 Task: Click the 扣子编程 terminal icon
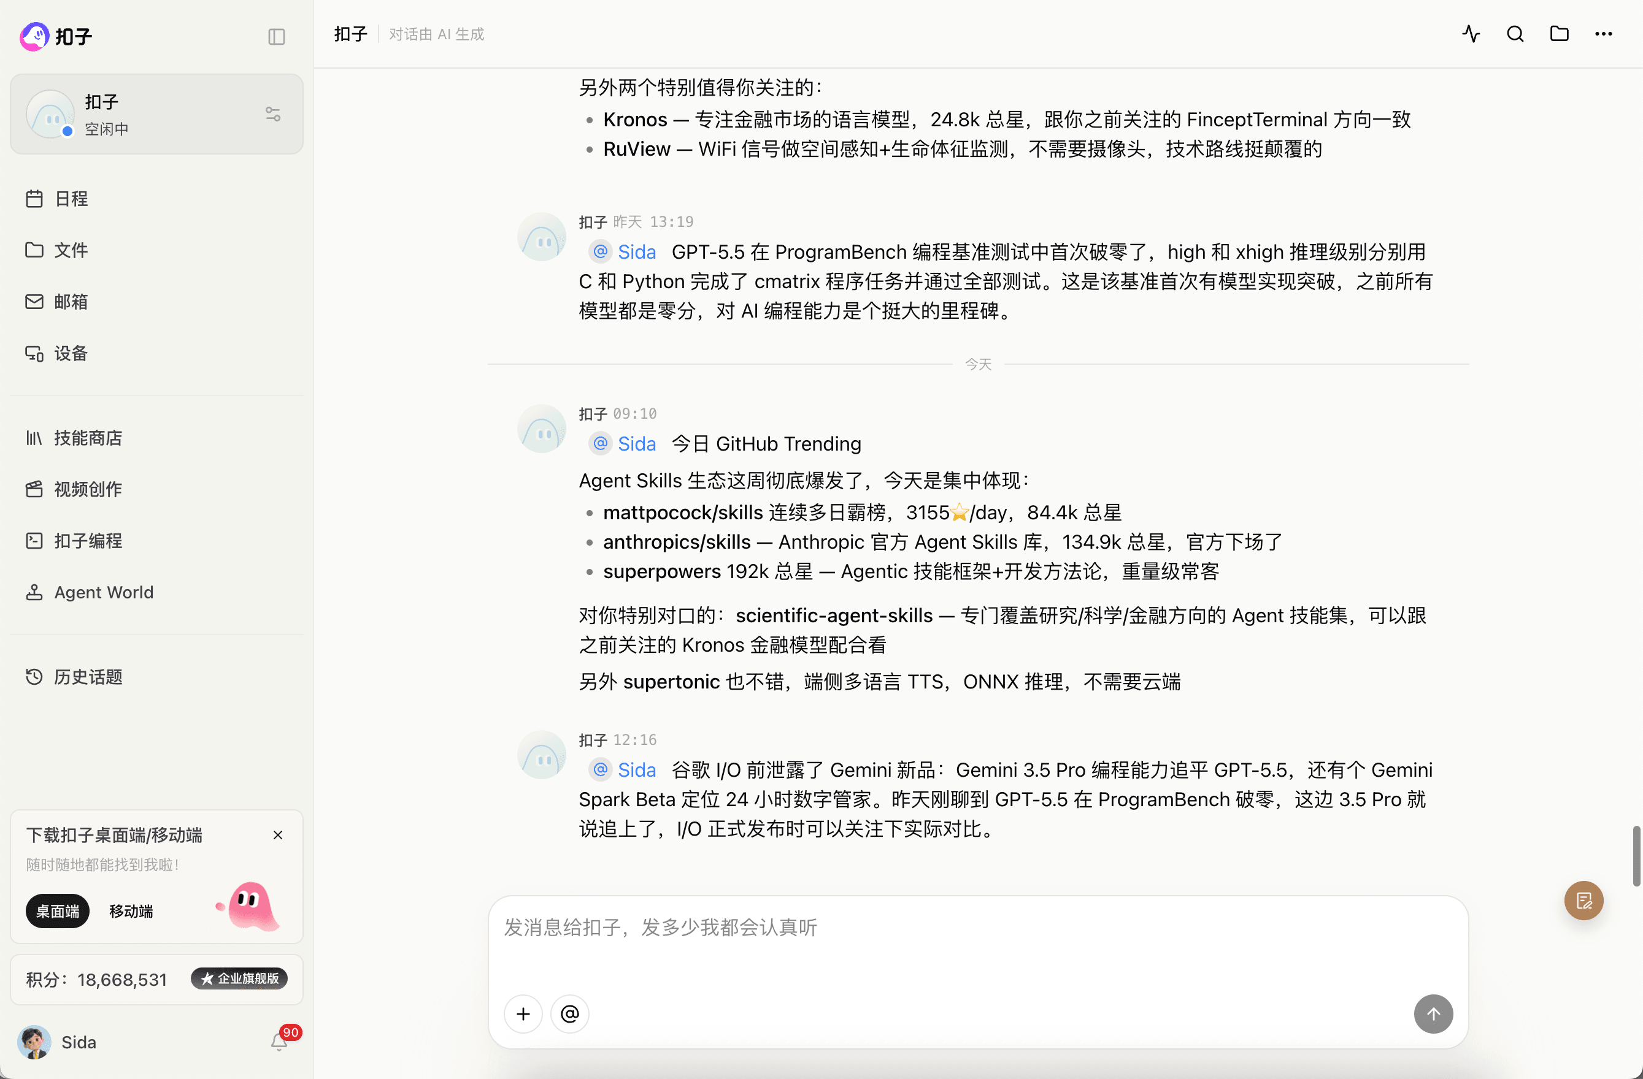pyautogui.click(x=34, y=541)
